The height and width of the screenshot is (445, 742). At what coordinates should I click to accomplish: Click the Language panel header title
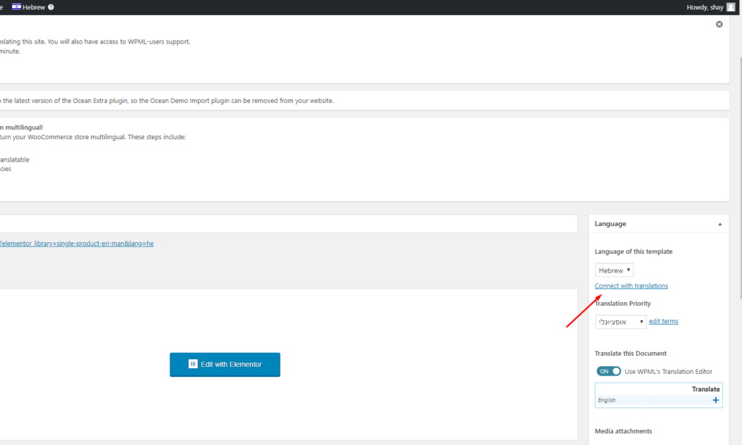coord(610,223)
